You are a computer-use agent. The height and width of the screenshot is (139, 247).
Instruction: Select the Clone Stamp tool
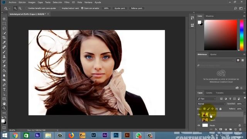(x=4, y=57)
